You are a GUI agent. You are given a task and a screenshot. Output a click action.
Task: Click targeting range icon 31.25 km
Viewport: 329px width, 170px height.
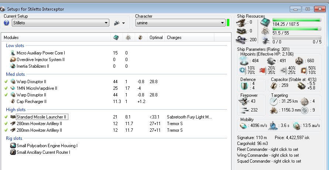click(274, 102)
